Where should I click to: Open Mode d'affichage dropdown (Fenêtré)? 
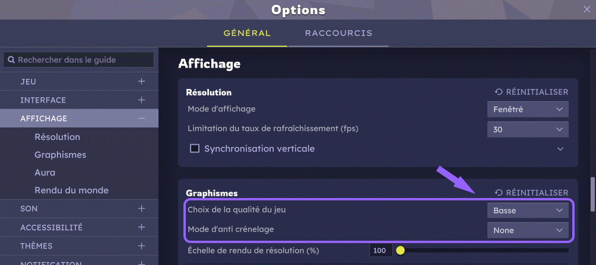527,109
